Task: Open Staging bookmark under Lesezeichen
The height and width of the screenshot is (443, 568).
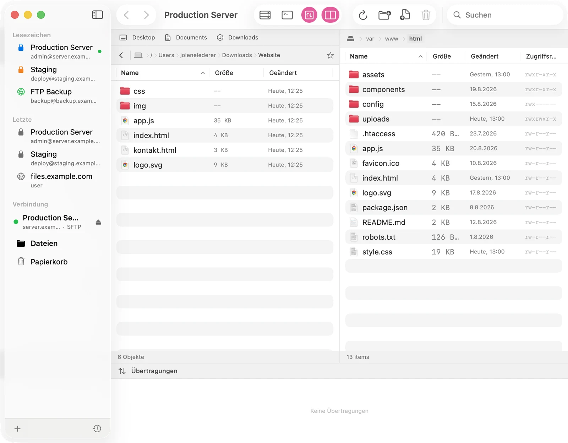Action: click(58, 73)
